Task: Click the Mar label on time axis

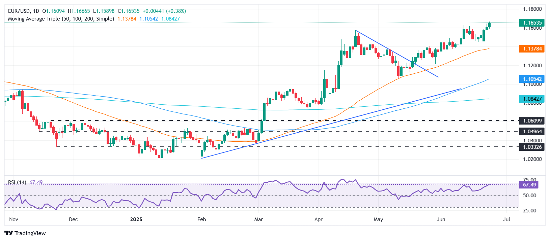Action: coord(258,219)
